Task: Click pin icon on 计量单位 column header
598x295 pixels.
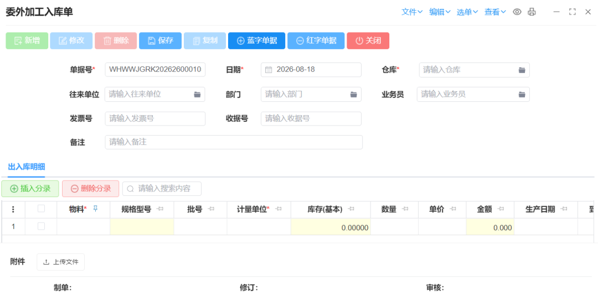Action: [279, 209]
